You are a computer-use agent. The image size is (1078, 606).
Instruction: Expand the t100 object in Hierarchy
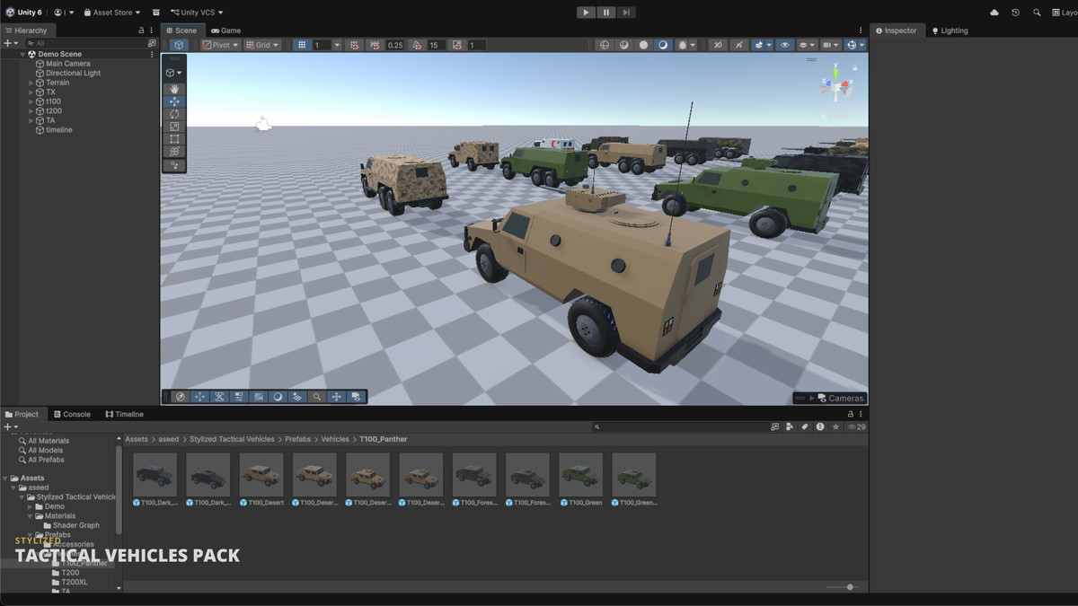[31, 101]
